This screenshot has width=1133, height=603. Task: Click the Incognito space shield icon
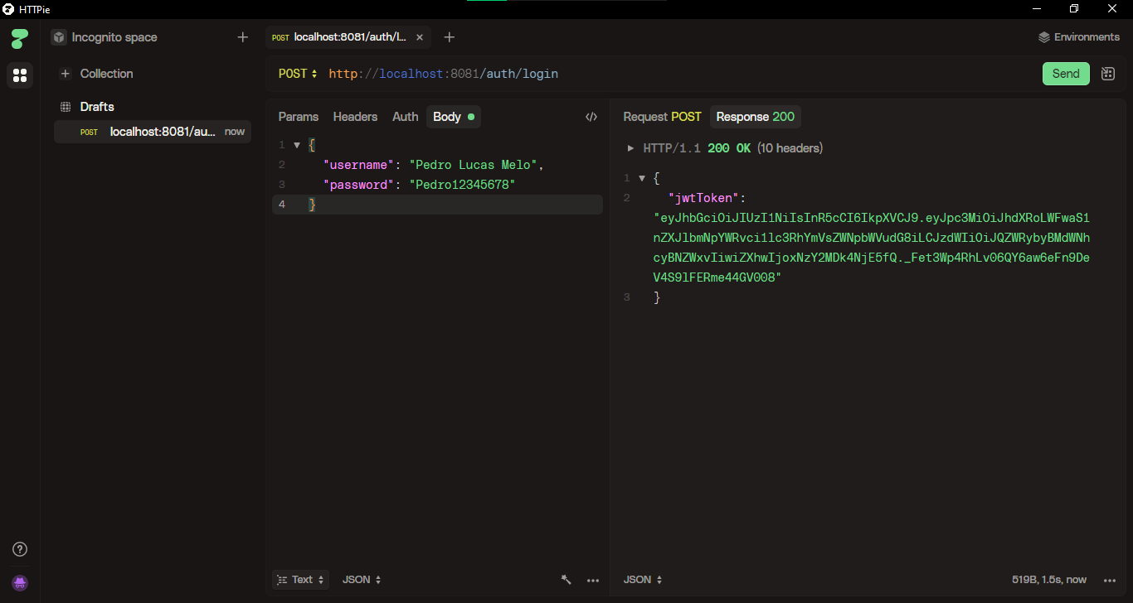[x=58, y=37]
